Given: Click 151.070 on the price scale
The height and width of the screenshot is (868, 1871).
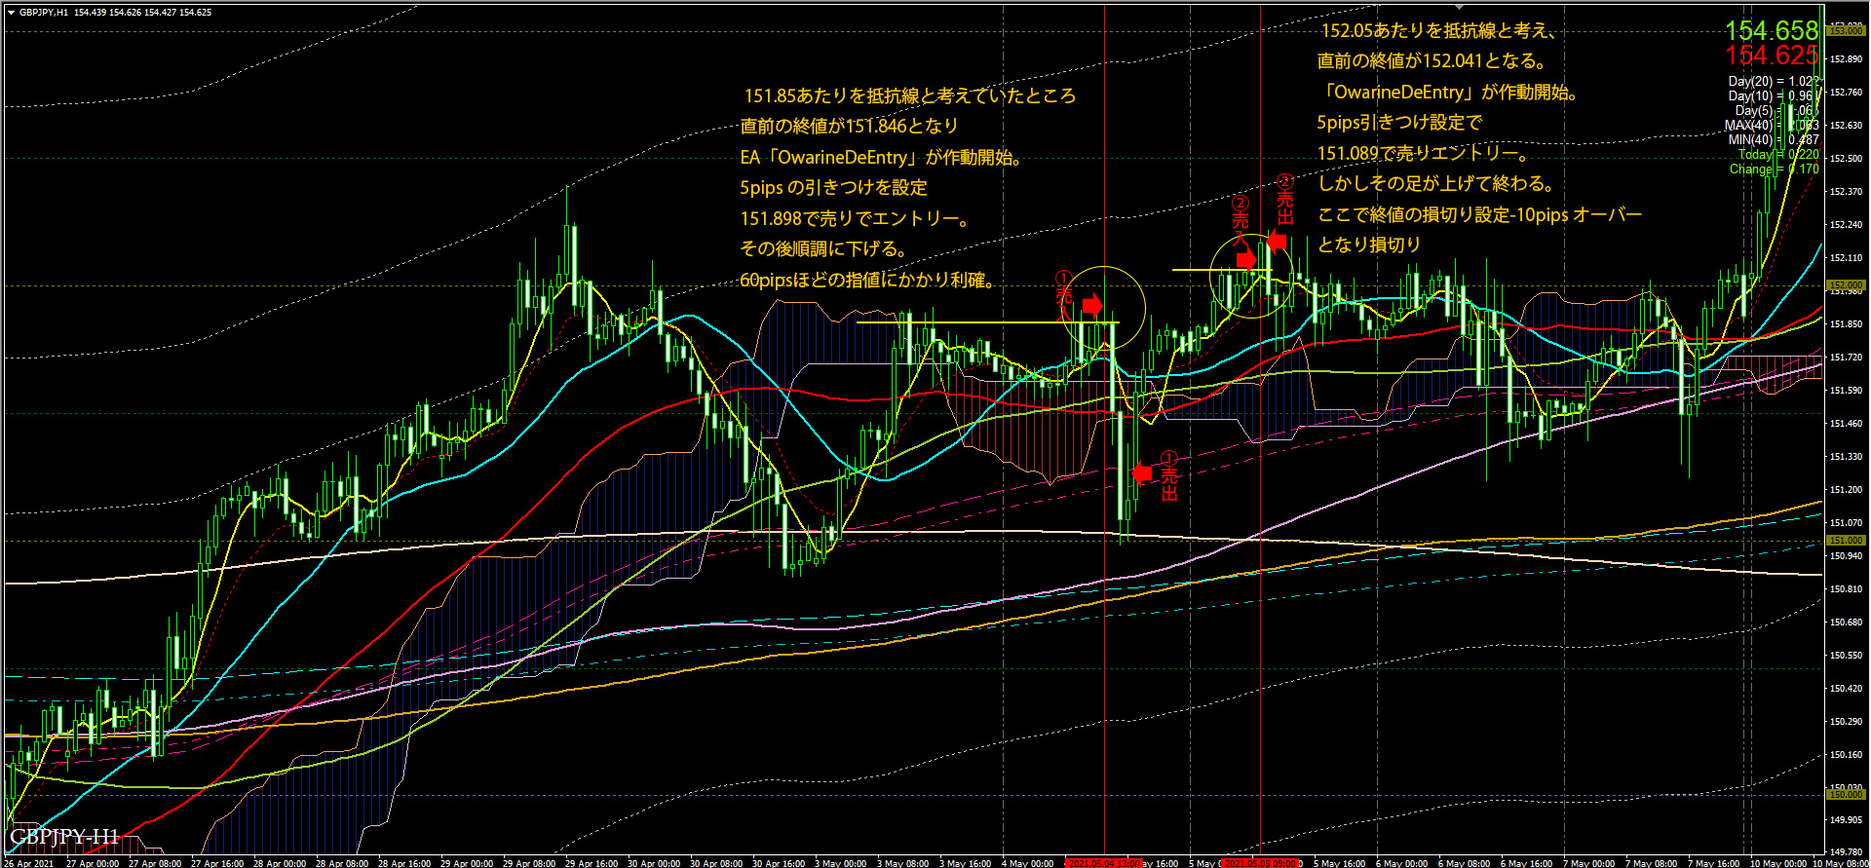Looking at the screenshot, I should pyautogui.click(x=1847, y=523).
